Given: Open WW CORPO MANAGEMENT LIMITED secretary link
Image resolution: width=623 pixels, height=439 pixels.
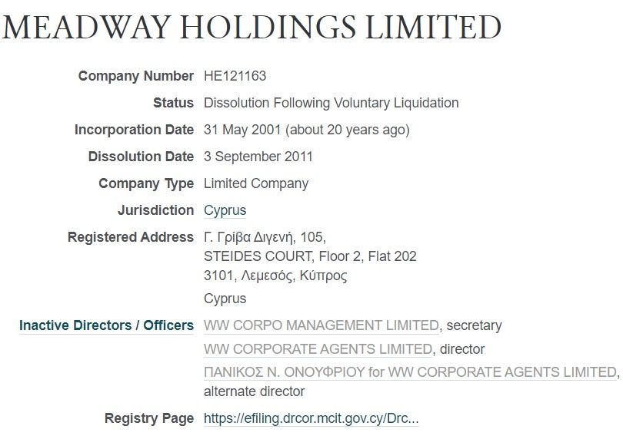Looking at the screenshot, I should [x=321, y=325].
